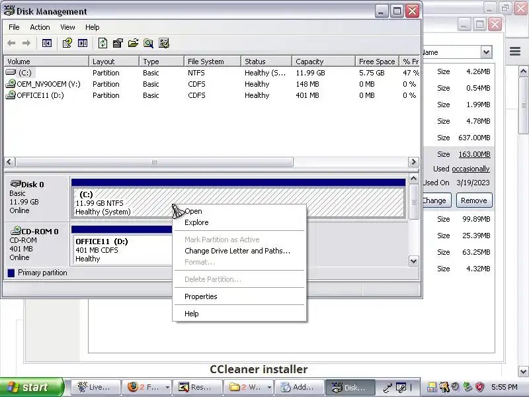Choose Explore from the context menu
This screenshot has height=397, width=529.
coord(239,222)
